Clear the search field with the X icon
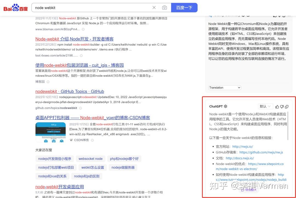 (x=154, y=8)
